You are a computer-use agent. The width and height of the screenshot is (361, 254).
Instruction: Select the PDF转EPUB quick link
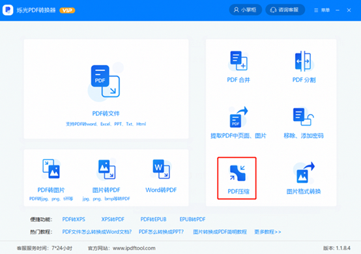[x=153, y=219]
